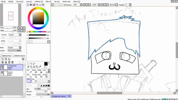
Task: Select the rotate view tool
Action: (x=34, y=67)
